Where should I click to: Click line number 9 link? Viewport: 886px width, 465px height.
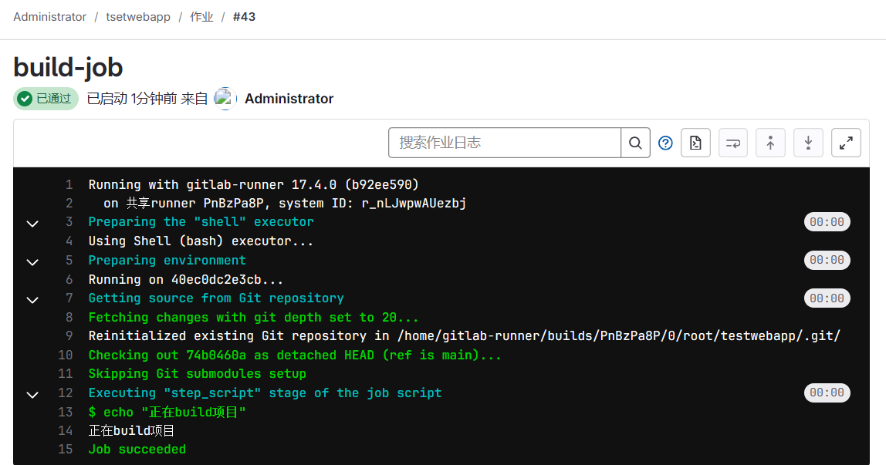tap(69, 335)
